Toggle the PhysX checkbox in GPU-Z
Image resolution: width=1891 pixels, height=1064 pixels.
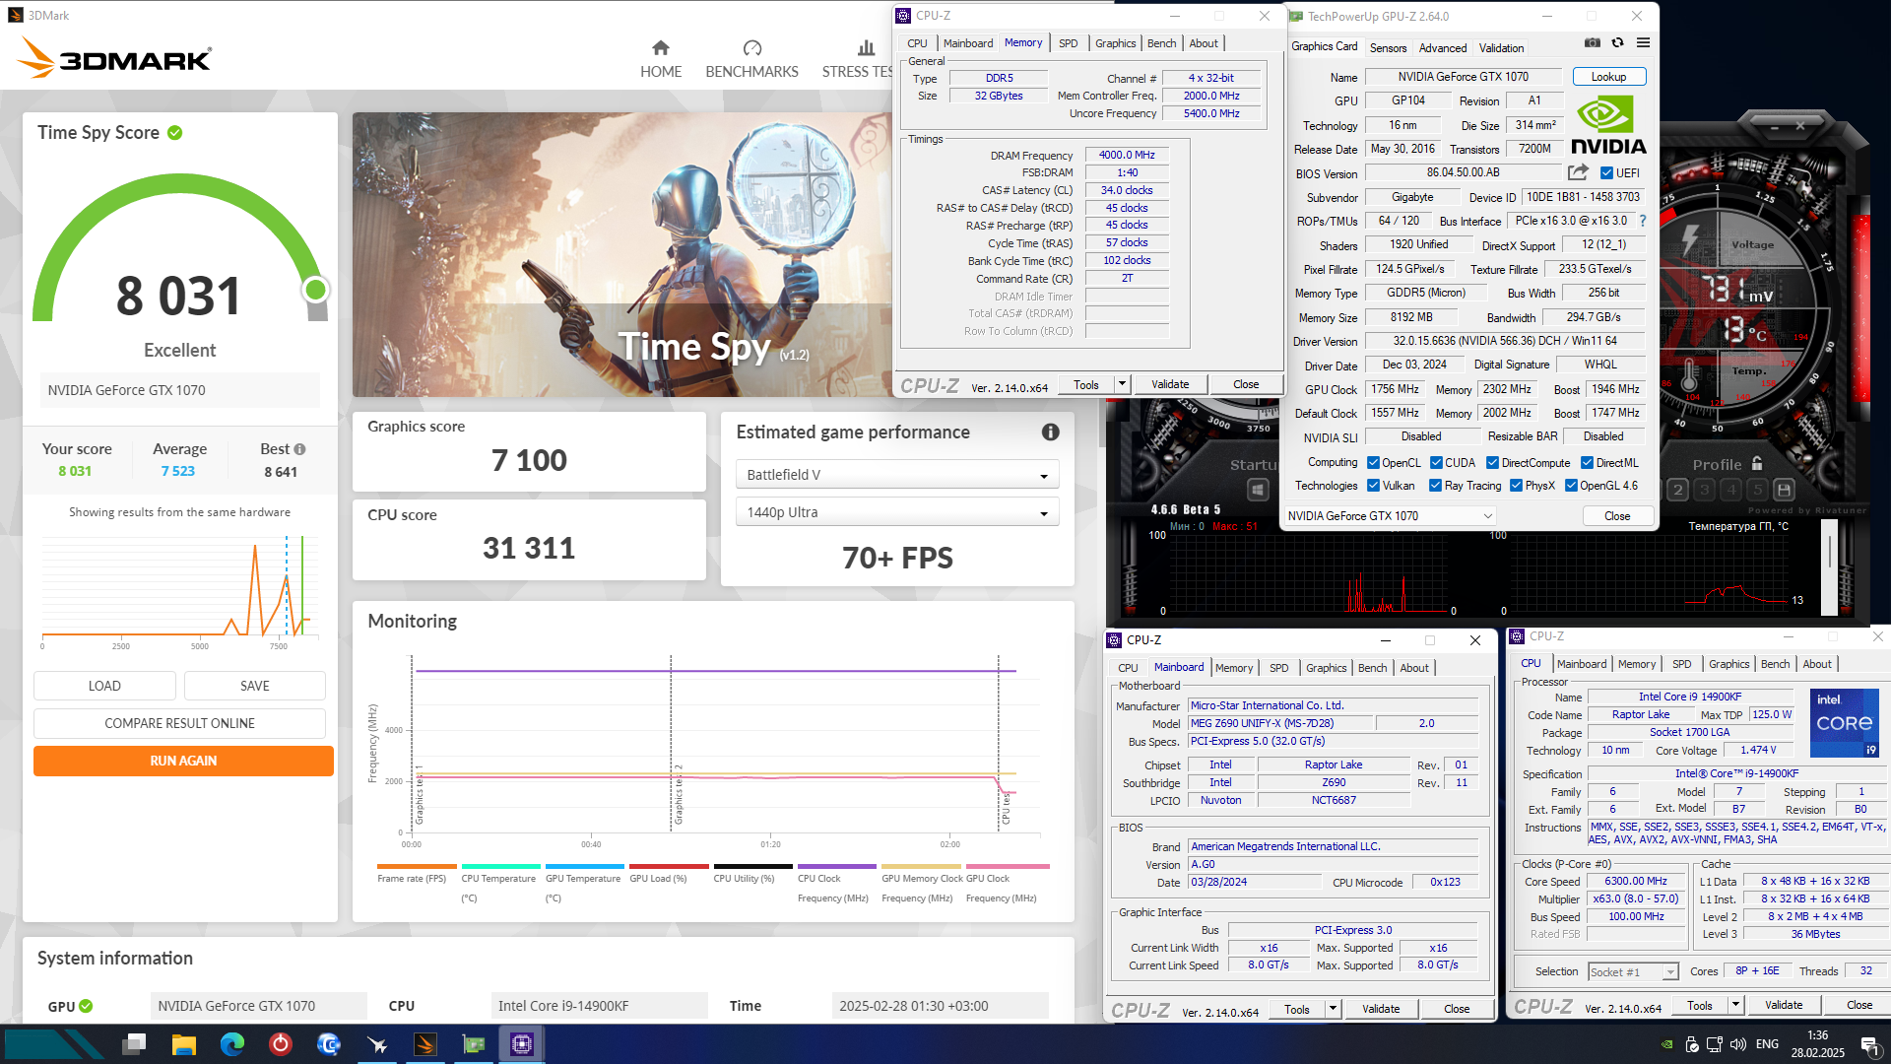coord(1516,486)
